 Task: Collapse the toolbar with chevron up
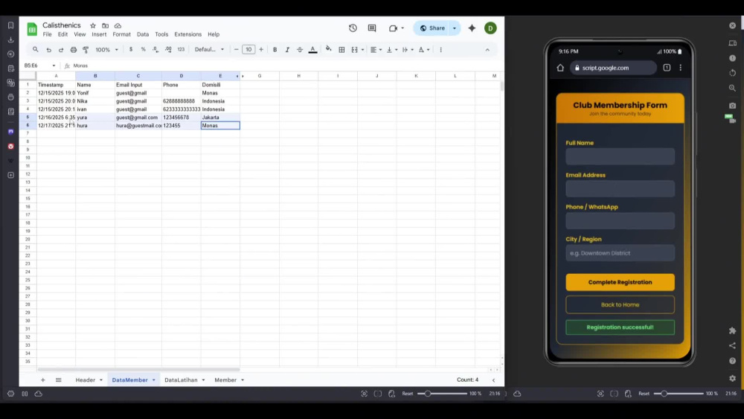click(x=487, y=49)
